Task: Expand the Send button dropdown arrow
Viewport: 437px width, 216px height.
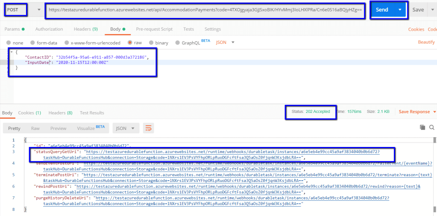Action: pyautogui.click(x=400, y=10)
